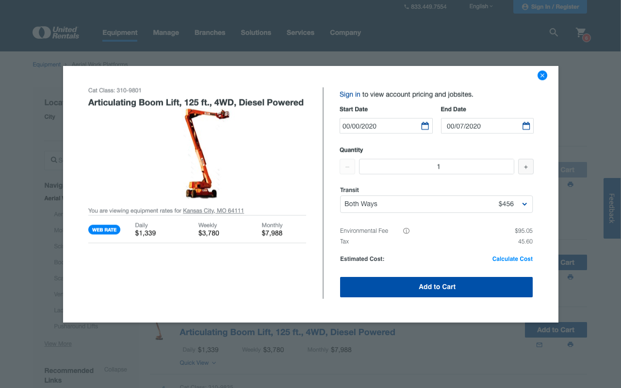
Task: Click the Weekly rate $3,780 in modal
Action: pyautogui.click(x=209, y=233)
